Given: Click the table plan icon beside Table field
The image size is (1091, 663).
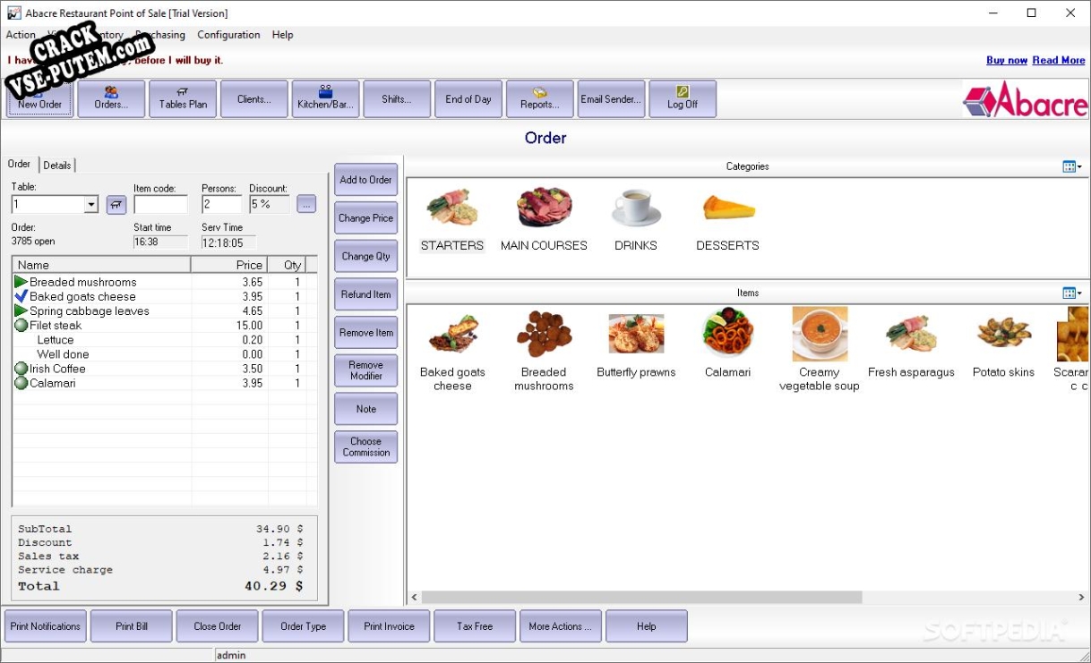Looking at the screenshot, I should coord(116,205).
